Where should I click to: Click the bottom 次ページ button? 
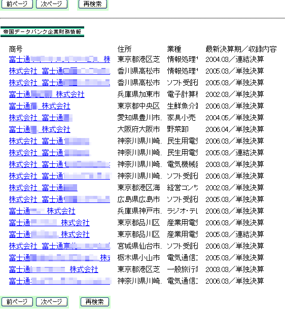[52, 302]
